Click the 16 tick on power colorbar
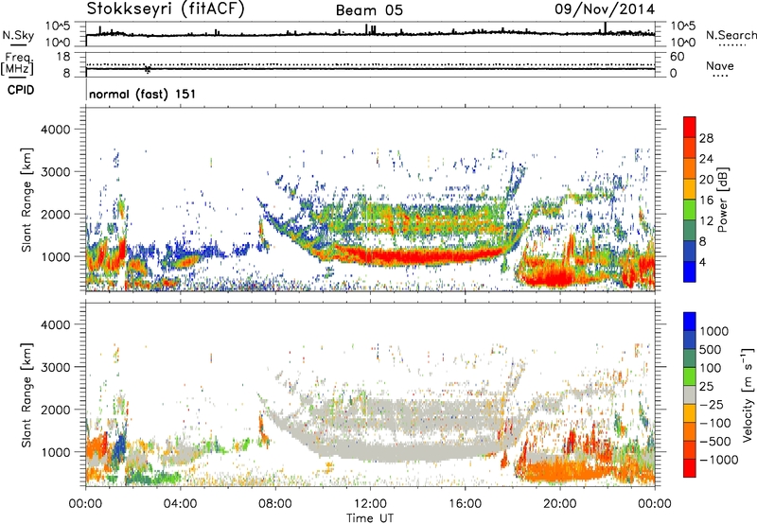Viewport: 757px width, 524px height. coord(706,201)
